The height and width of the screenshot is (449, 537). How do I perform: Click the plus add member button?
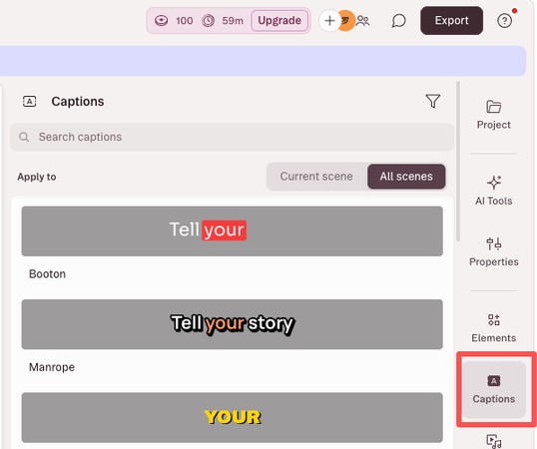pyautogui.click(x=329, y=21)
